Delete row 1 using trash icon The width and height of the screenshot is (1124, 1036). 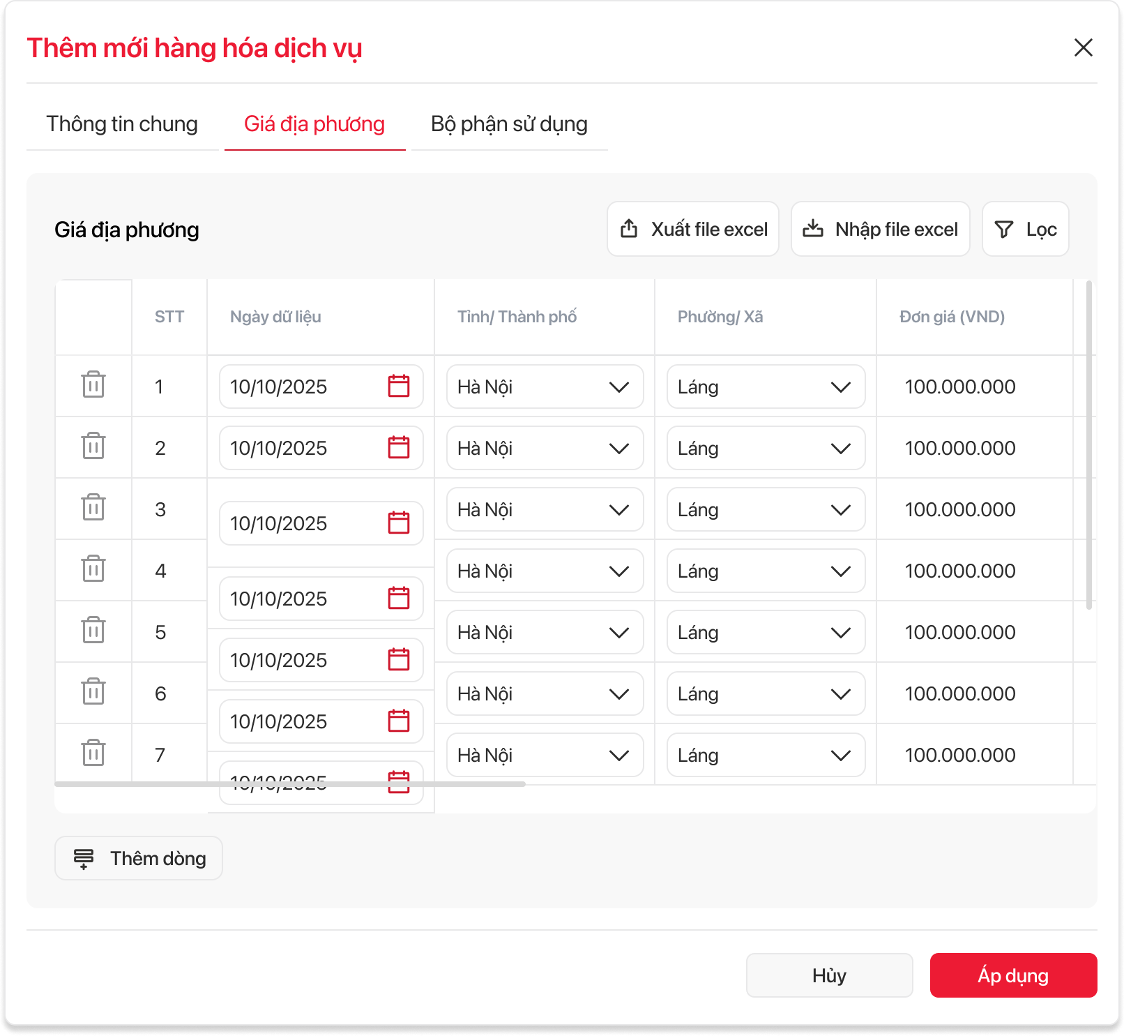pyautogui.click(x=93, y=385)
